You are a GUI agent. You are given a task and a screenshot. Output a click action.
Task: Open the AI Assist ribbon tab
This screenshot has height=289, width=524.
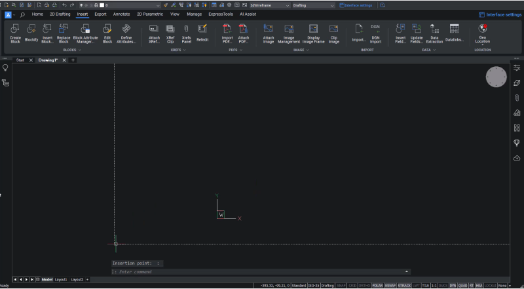click(248, 14)
